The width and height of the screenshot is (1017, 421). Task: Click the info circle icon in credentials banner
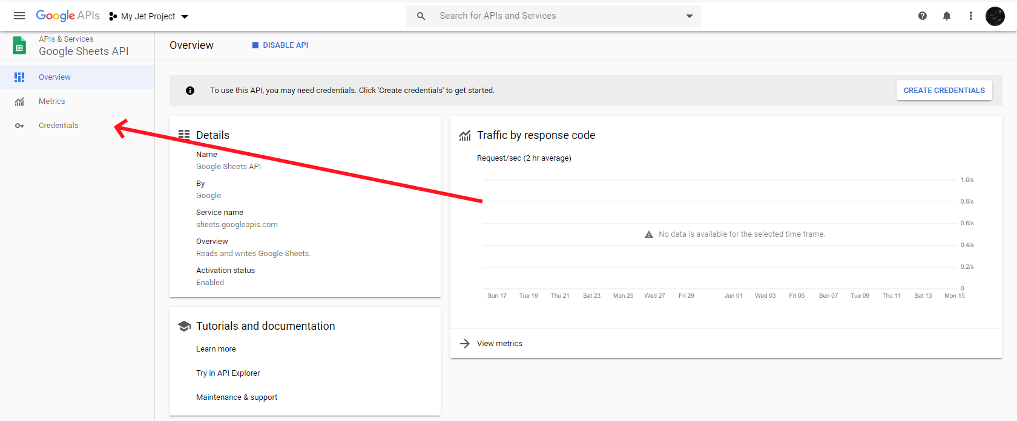[x=190, y=91]
